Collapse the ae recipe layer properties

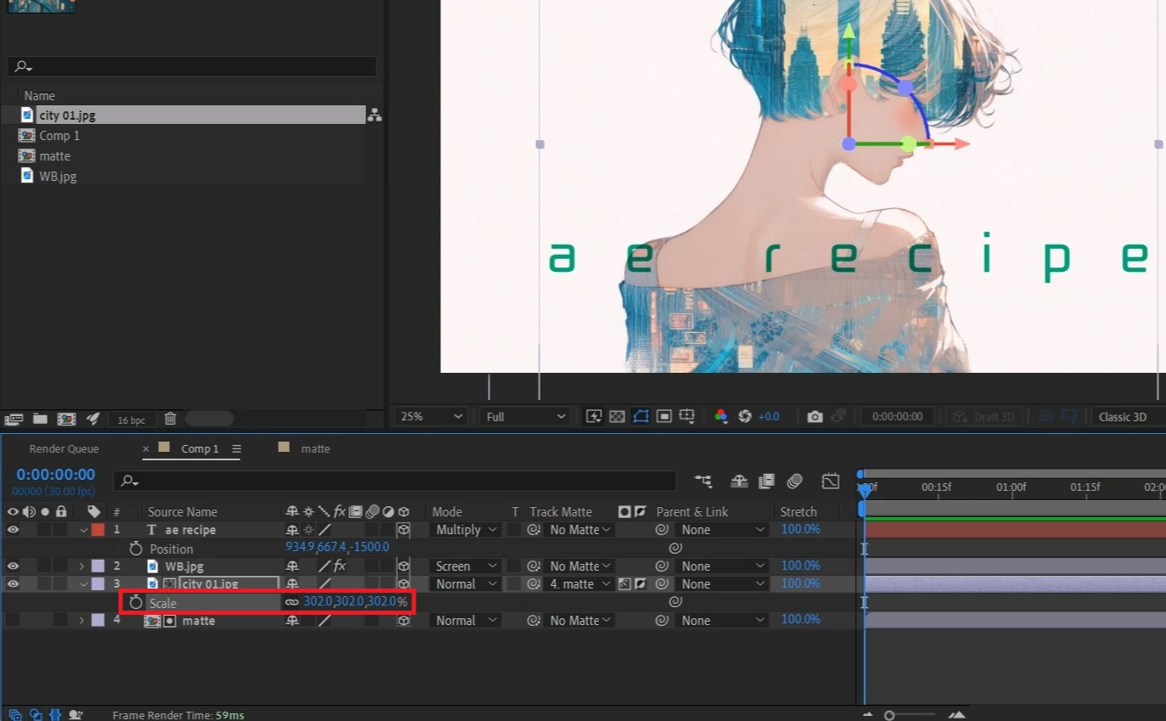coord(82,530)
